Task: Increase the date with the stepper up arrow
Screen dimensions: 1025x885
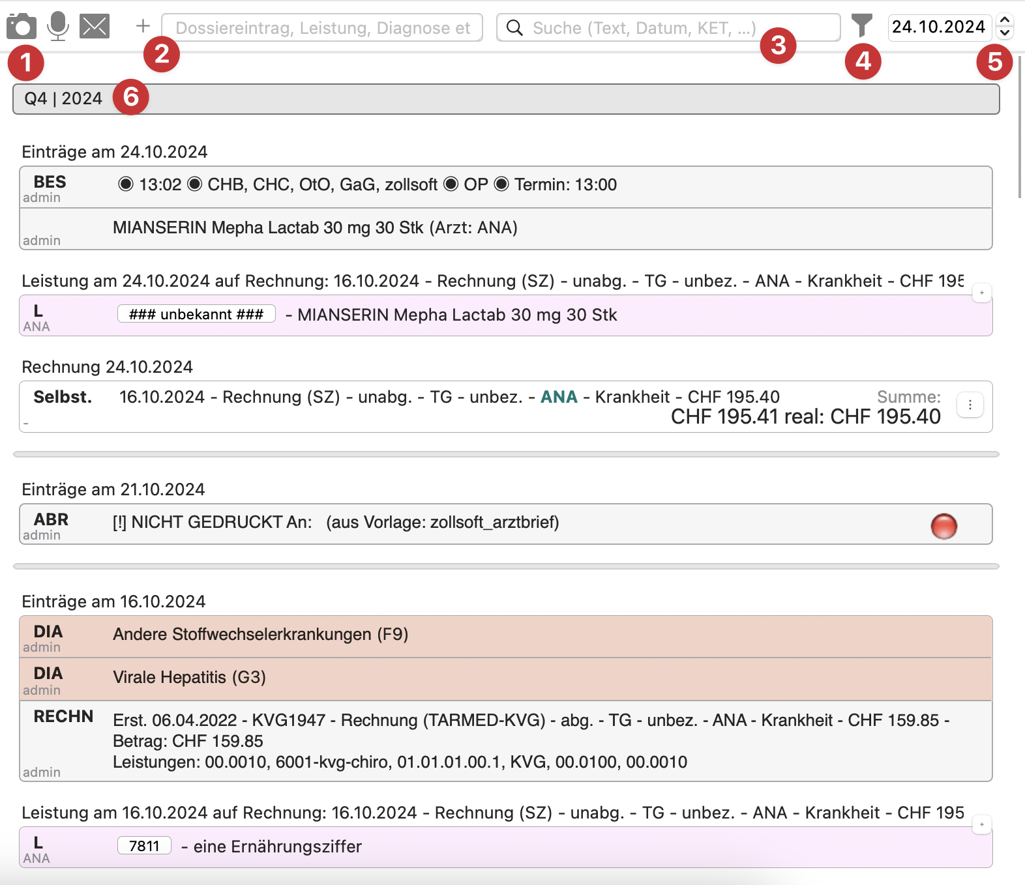Action: pyautogui.click(x=1005, y=21)
